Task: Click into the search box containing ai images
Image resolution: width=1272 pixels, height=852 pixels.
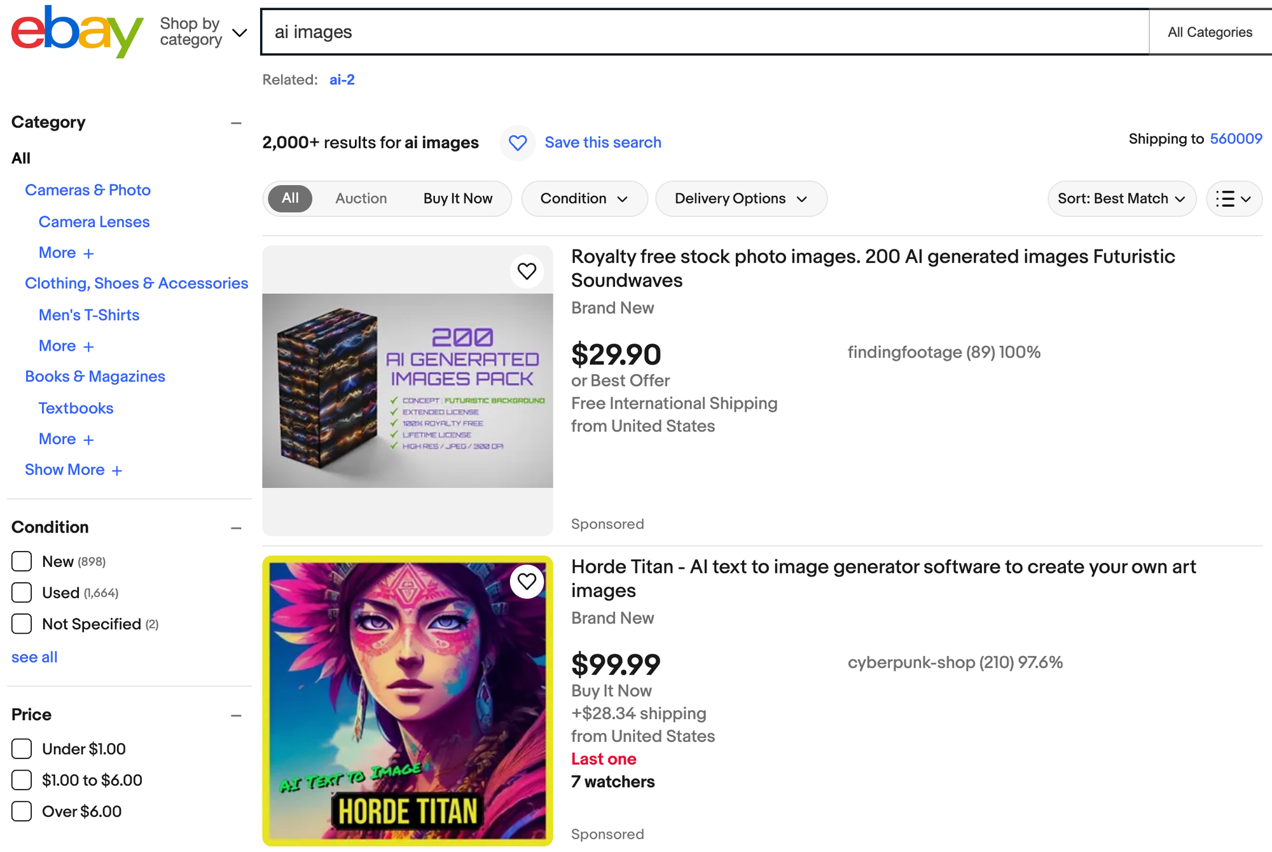Action: click(700, 32)
